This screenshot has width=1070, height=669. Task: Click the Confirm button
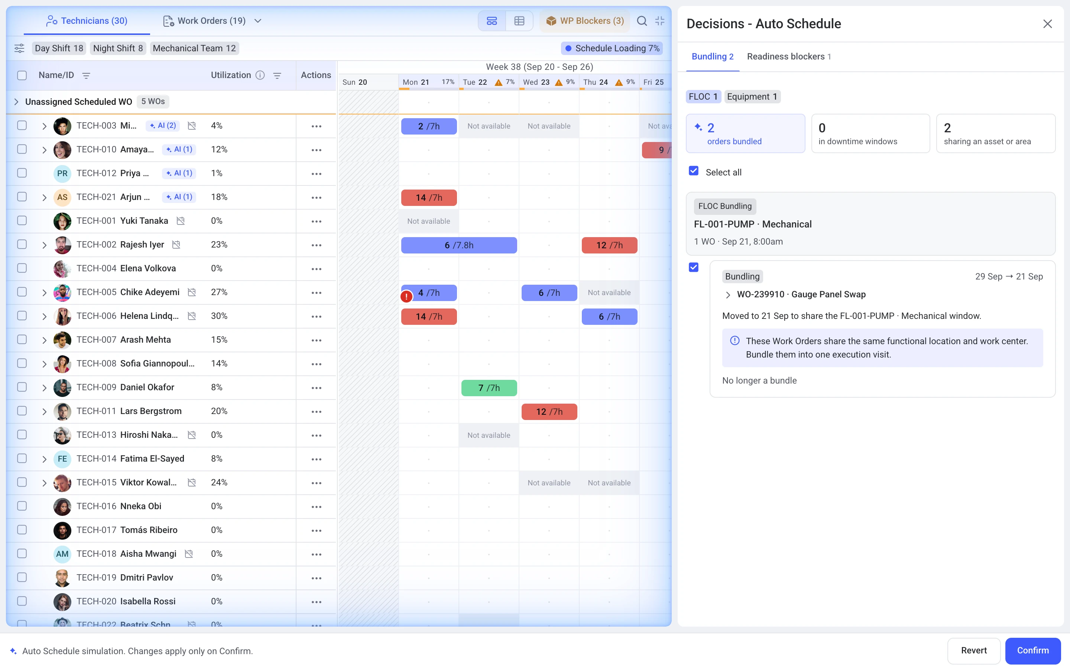coord(1032,650)
